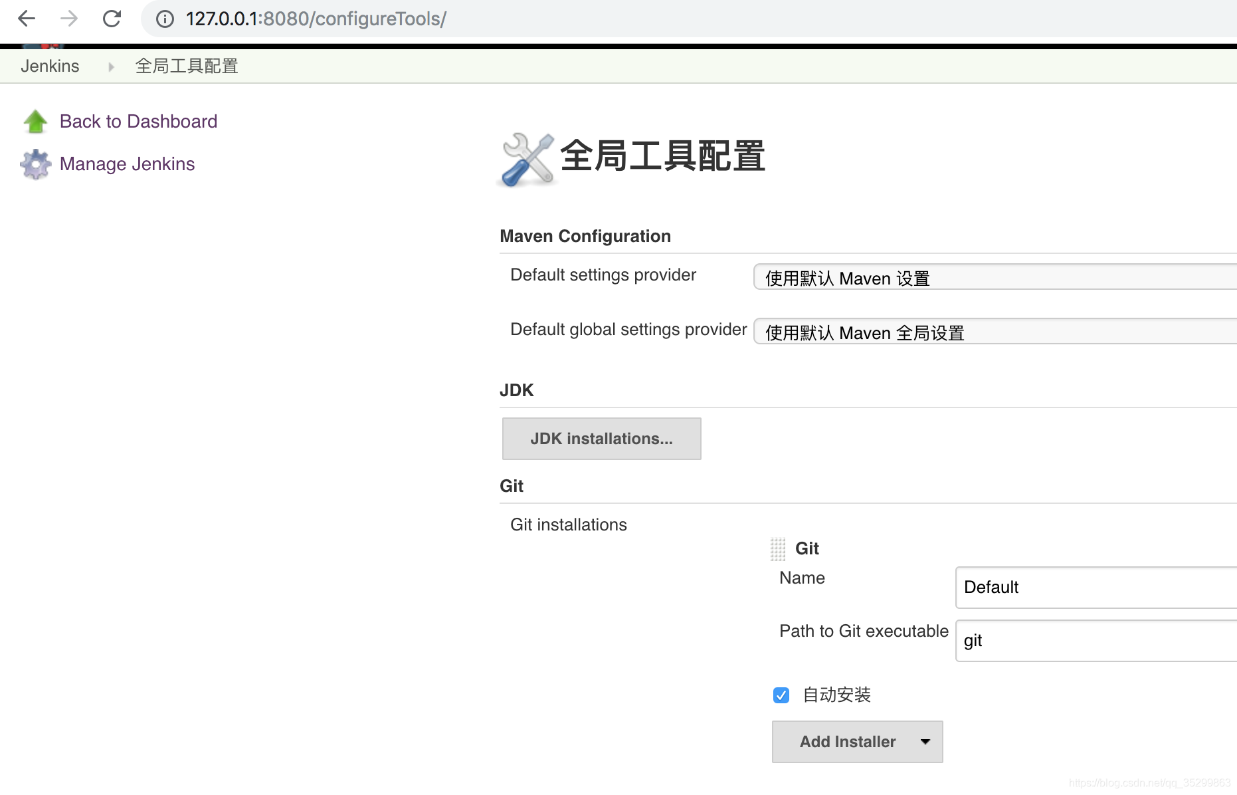1237x795 pixels.
Task: Open Manage Jenkins link
Action: point(127,164)
